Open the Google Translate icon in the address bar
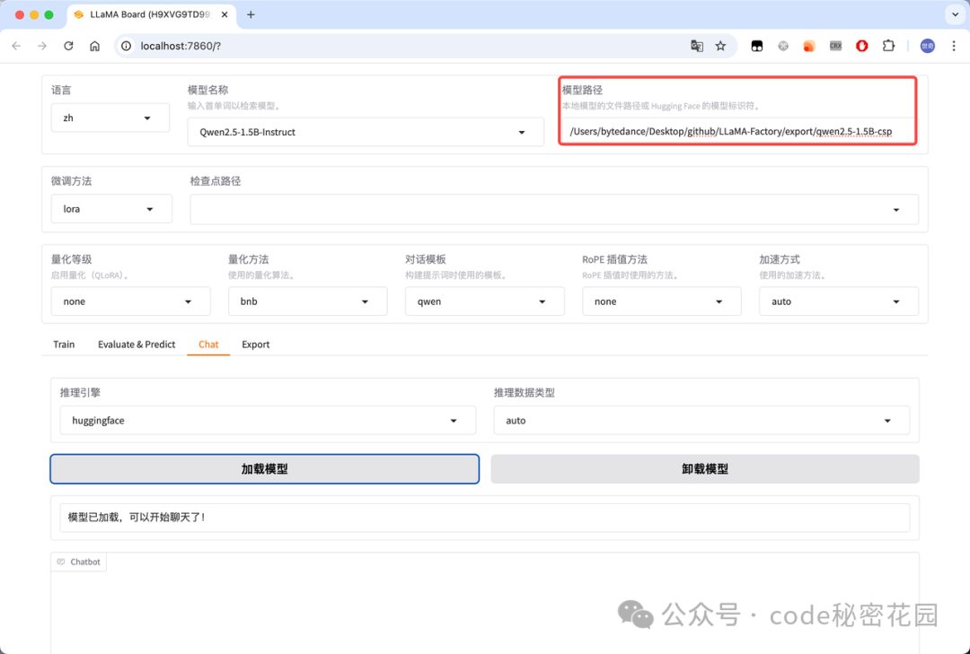This screenshot has height=654, width=970. point(697,45)
